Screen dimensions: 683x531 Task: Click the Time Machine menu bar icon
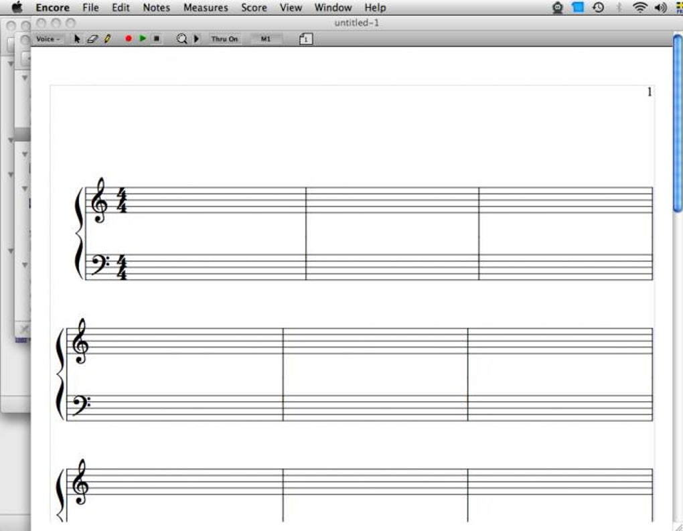tap(599, 7)
